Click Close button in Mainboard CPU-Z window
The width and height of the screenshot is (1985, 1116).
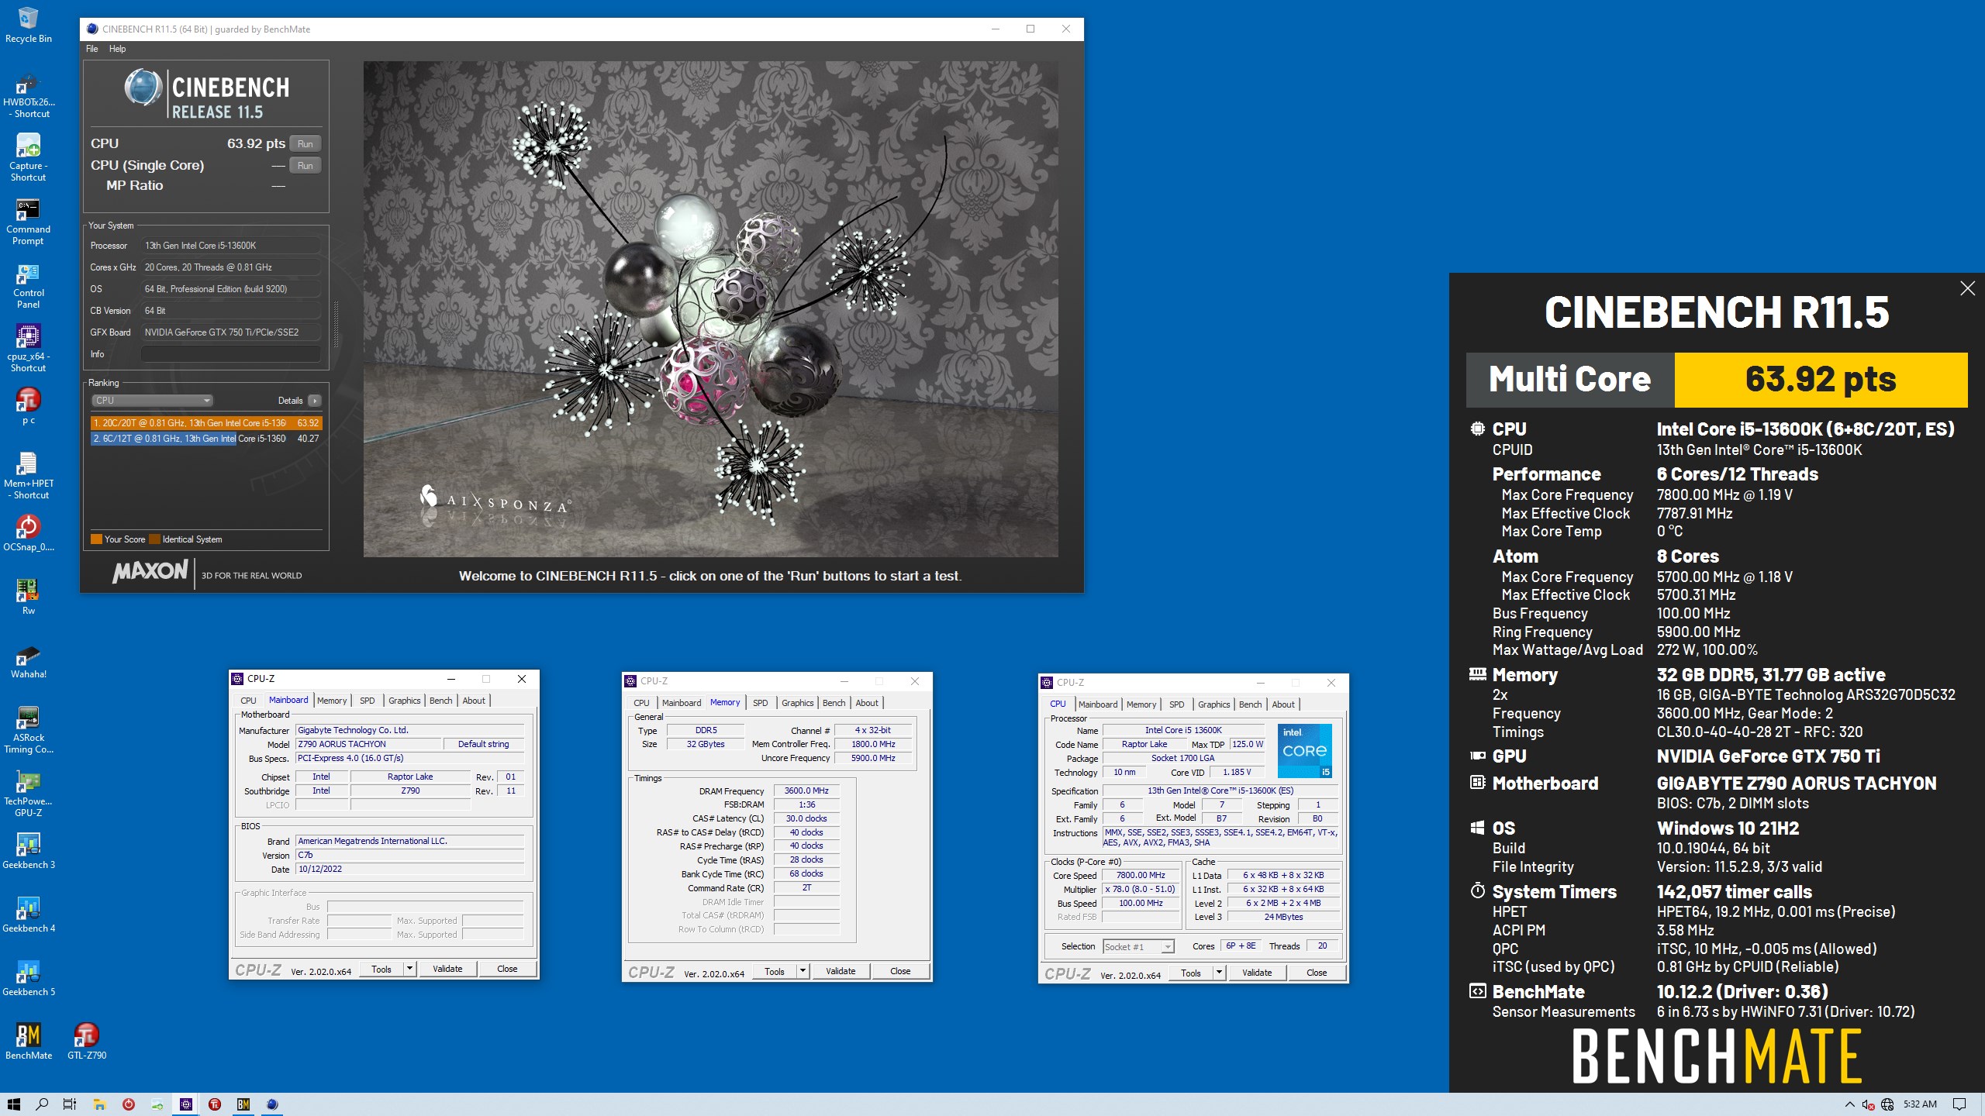507,969
